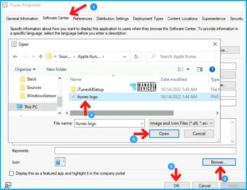Open recent locations chevron beside Forward arrow
247x190 pixels.
coord(34,57)
